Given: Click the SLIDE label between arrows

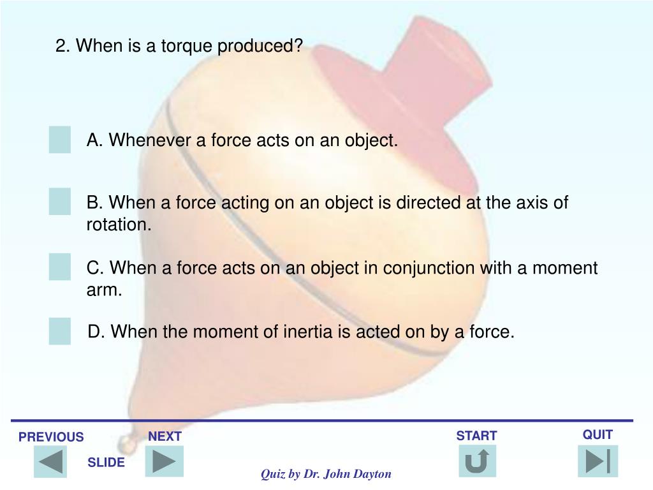Looking at the screenshot, I should click(x=106, y=462).
